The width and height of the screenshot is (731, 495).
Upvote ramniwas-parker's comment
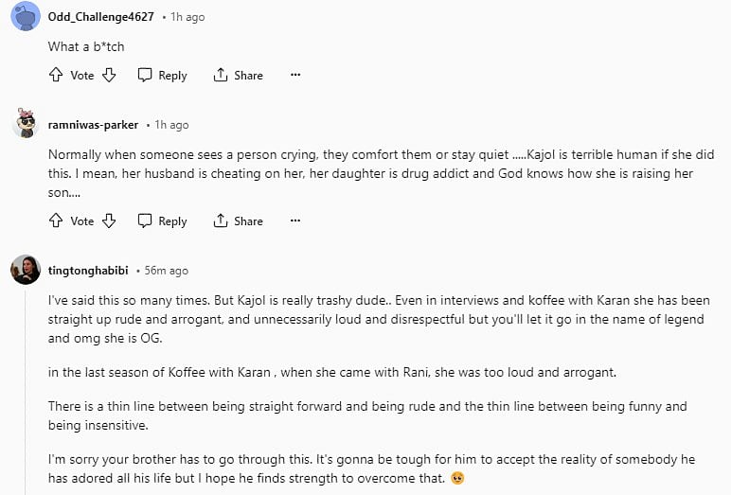tap(56, 221)
